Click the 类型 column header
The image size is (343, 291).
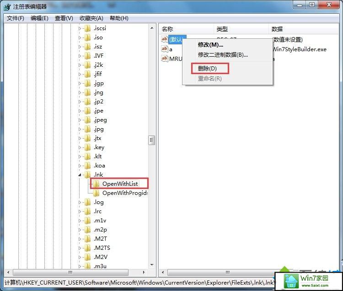click(241, 29)
